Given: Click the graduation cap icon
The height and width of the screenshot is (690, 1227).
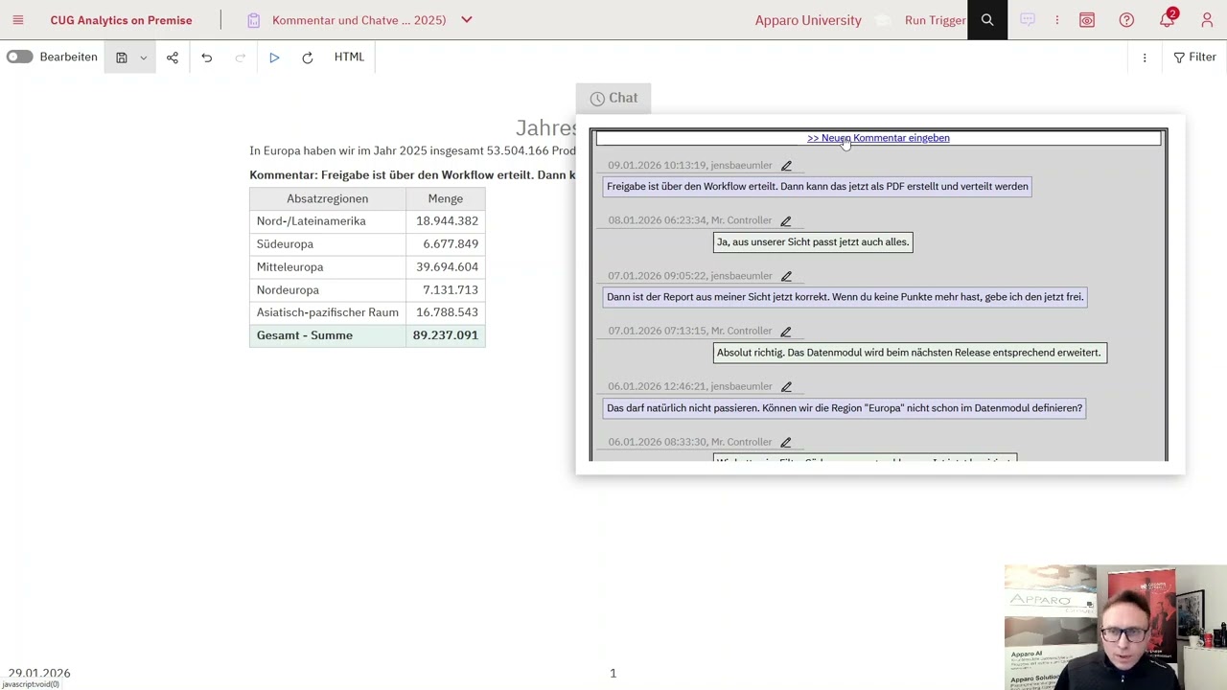Looking at the screenshot, I should [883, 20].
